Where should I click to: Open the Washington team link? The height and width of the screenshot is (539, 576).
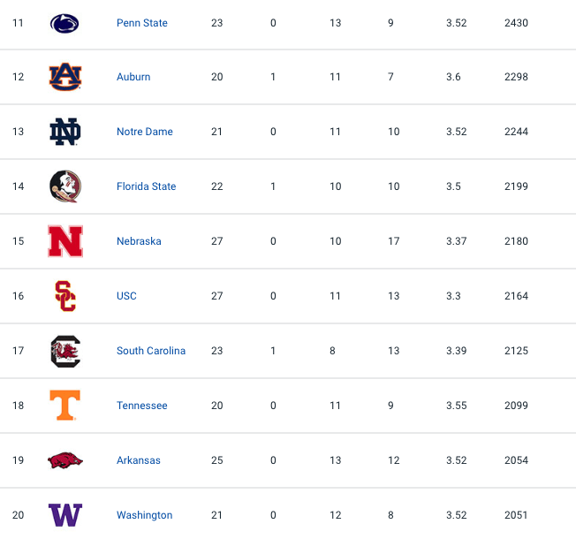click(144, 515)
